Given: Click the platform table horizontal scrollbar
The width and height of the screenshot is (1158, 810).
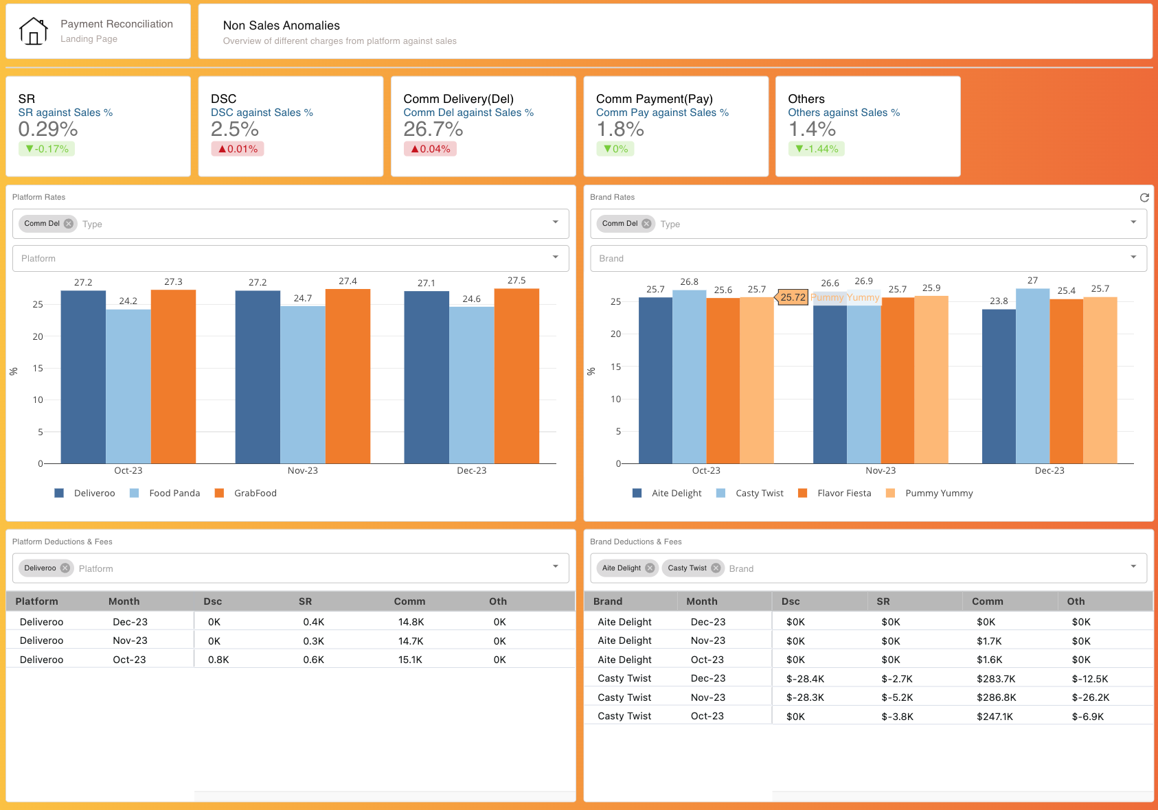Looking at the screenshot, I should coord(385,796).
